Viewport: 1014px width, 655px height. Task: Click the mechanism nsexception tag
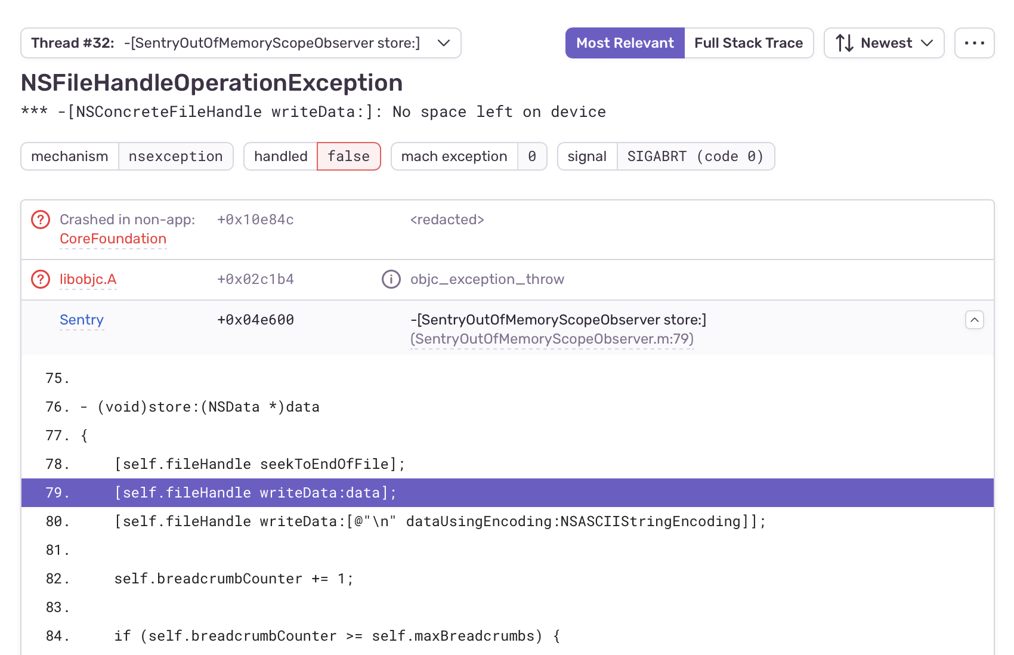coord(127,156)
